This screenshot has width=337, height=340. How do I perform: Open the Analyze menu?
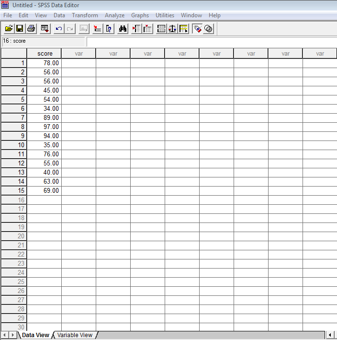115,15
